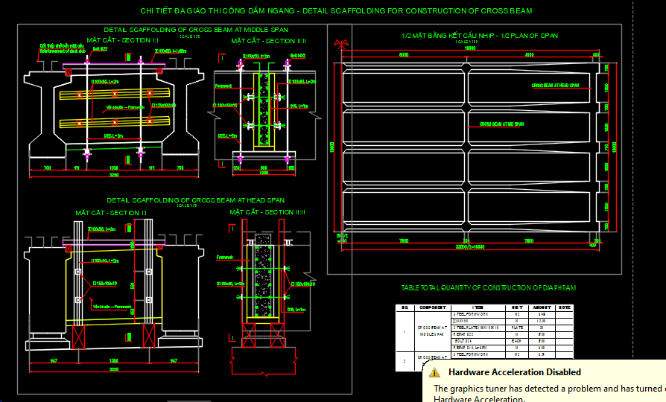Image resolution: width=666 pixels, height=402 pixels.
Task: Click the UNIT column header in quantity table
Action: click(x=517, y=307)
